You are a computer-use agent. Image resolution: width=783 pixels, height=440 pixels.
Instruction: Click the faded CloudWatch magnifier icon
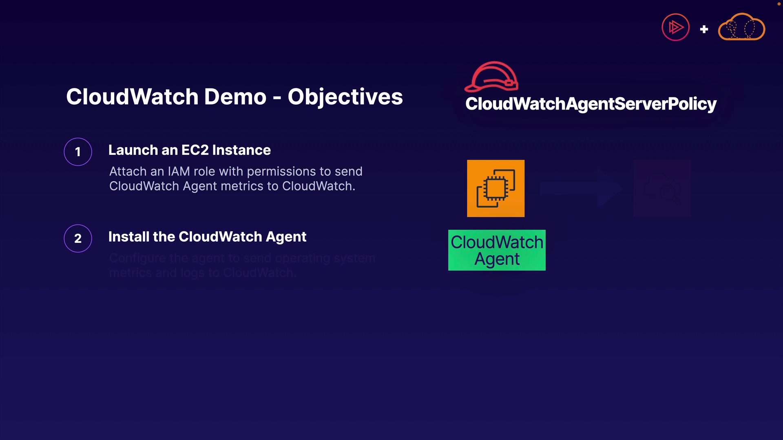(x=662, y=188)
